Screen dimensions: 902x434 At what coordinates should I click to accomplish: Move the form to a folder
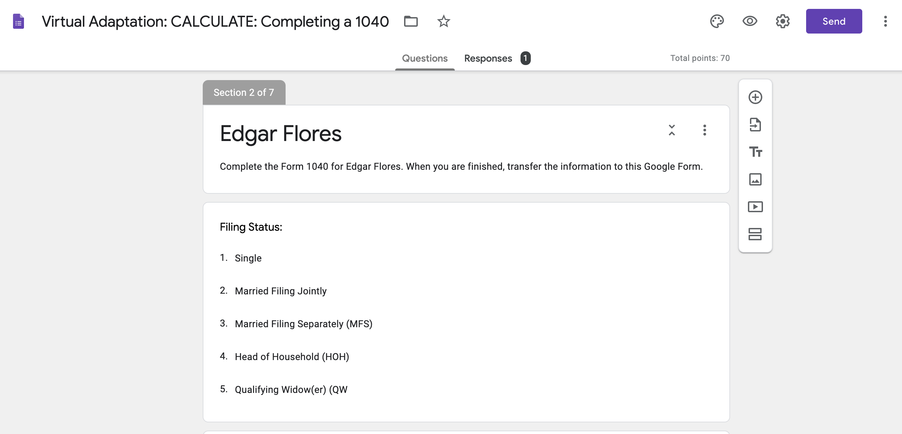[x=411, y=21]
